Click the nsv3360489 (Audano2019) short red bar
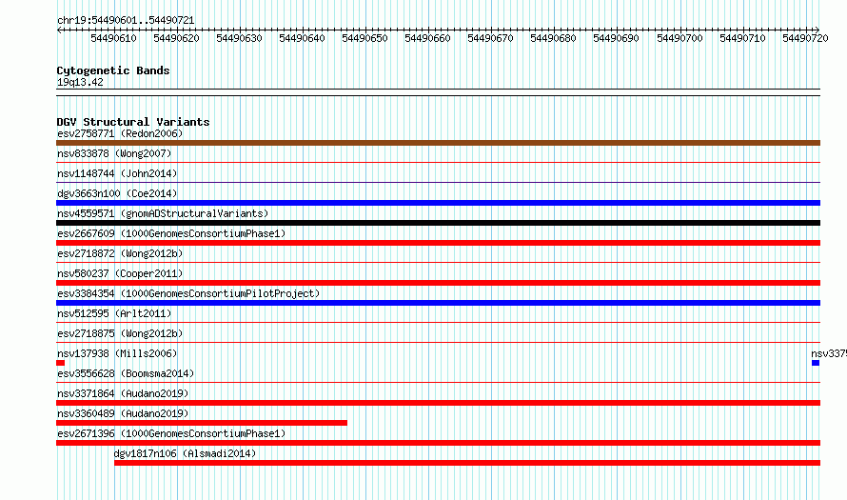Image resolution: width=847 pixels, height=500 pixels. 202,423
